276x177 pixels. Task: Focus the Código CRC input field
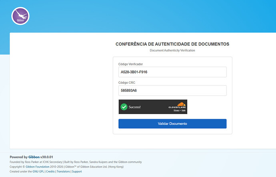[x=172, y=90]
